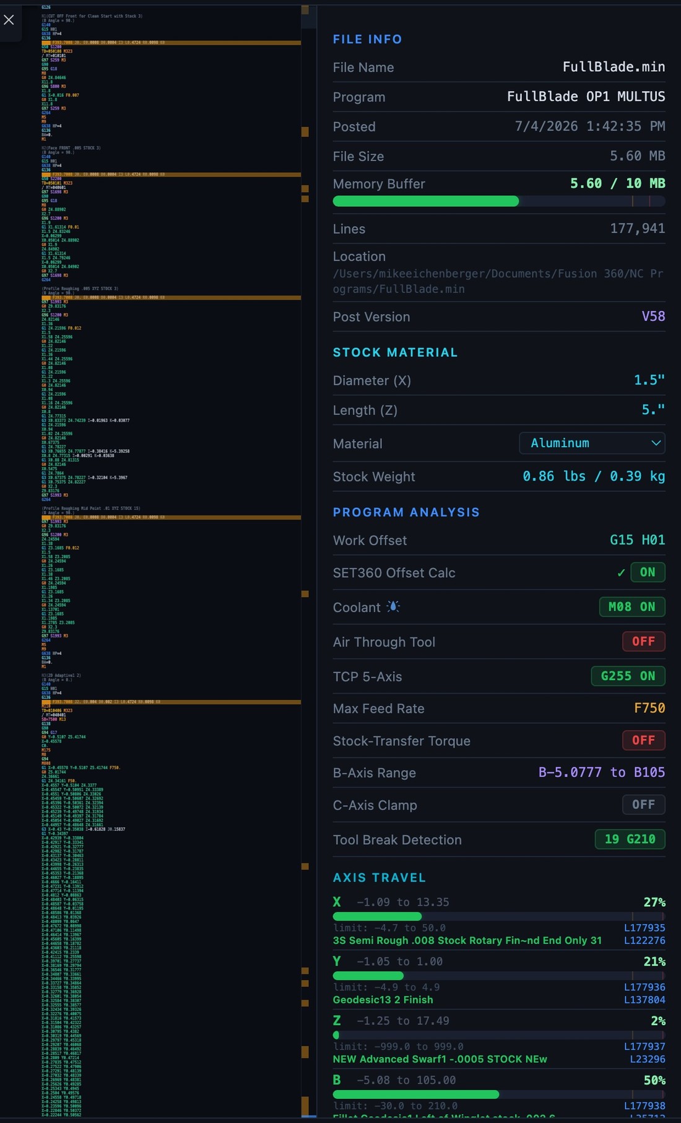Click the B axis 50% value
681x1123 pixels.
coord(654,1081)
